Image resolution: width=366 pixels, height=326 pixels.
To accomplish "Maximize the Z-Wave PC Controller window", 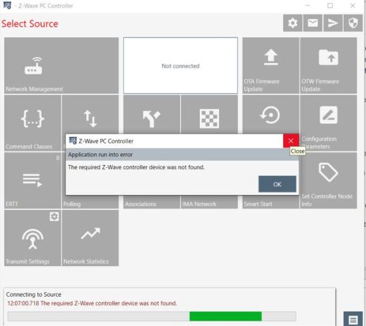I will coord(330,5).
